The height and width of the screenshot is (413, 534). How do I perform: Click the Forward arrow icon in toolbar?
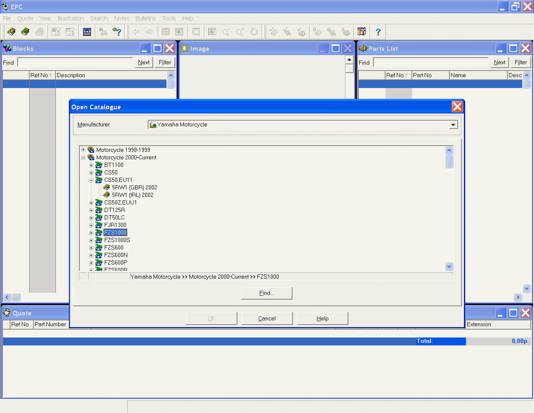click(x=149, y=32)
